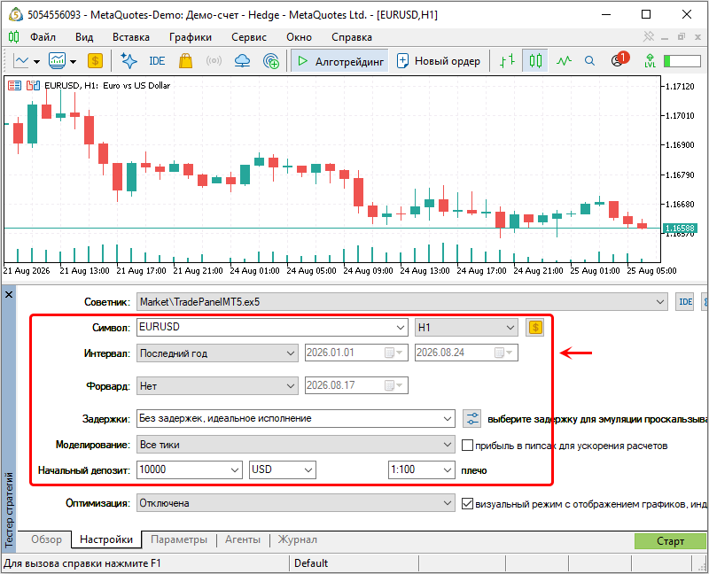Image resolution: width=709 pixels, height=574 pixels.
Task: Switch to the Агенты tab
Action: (x=243, y=539)
